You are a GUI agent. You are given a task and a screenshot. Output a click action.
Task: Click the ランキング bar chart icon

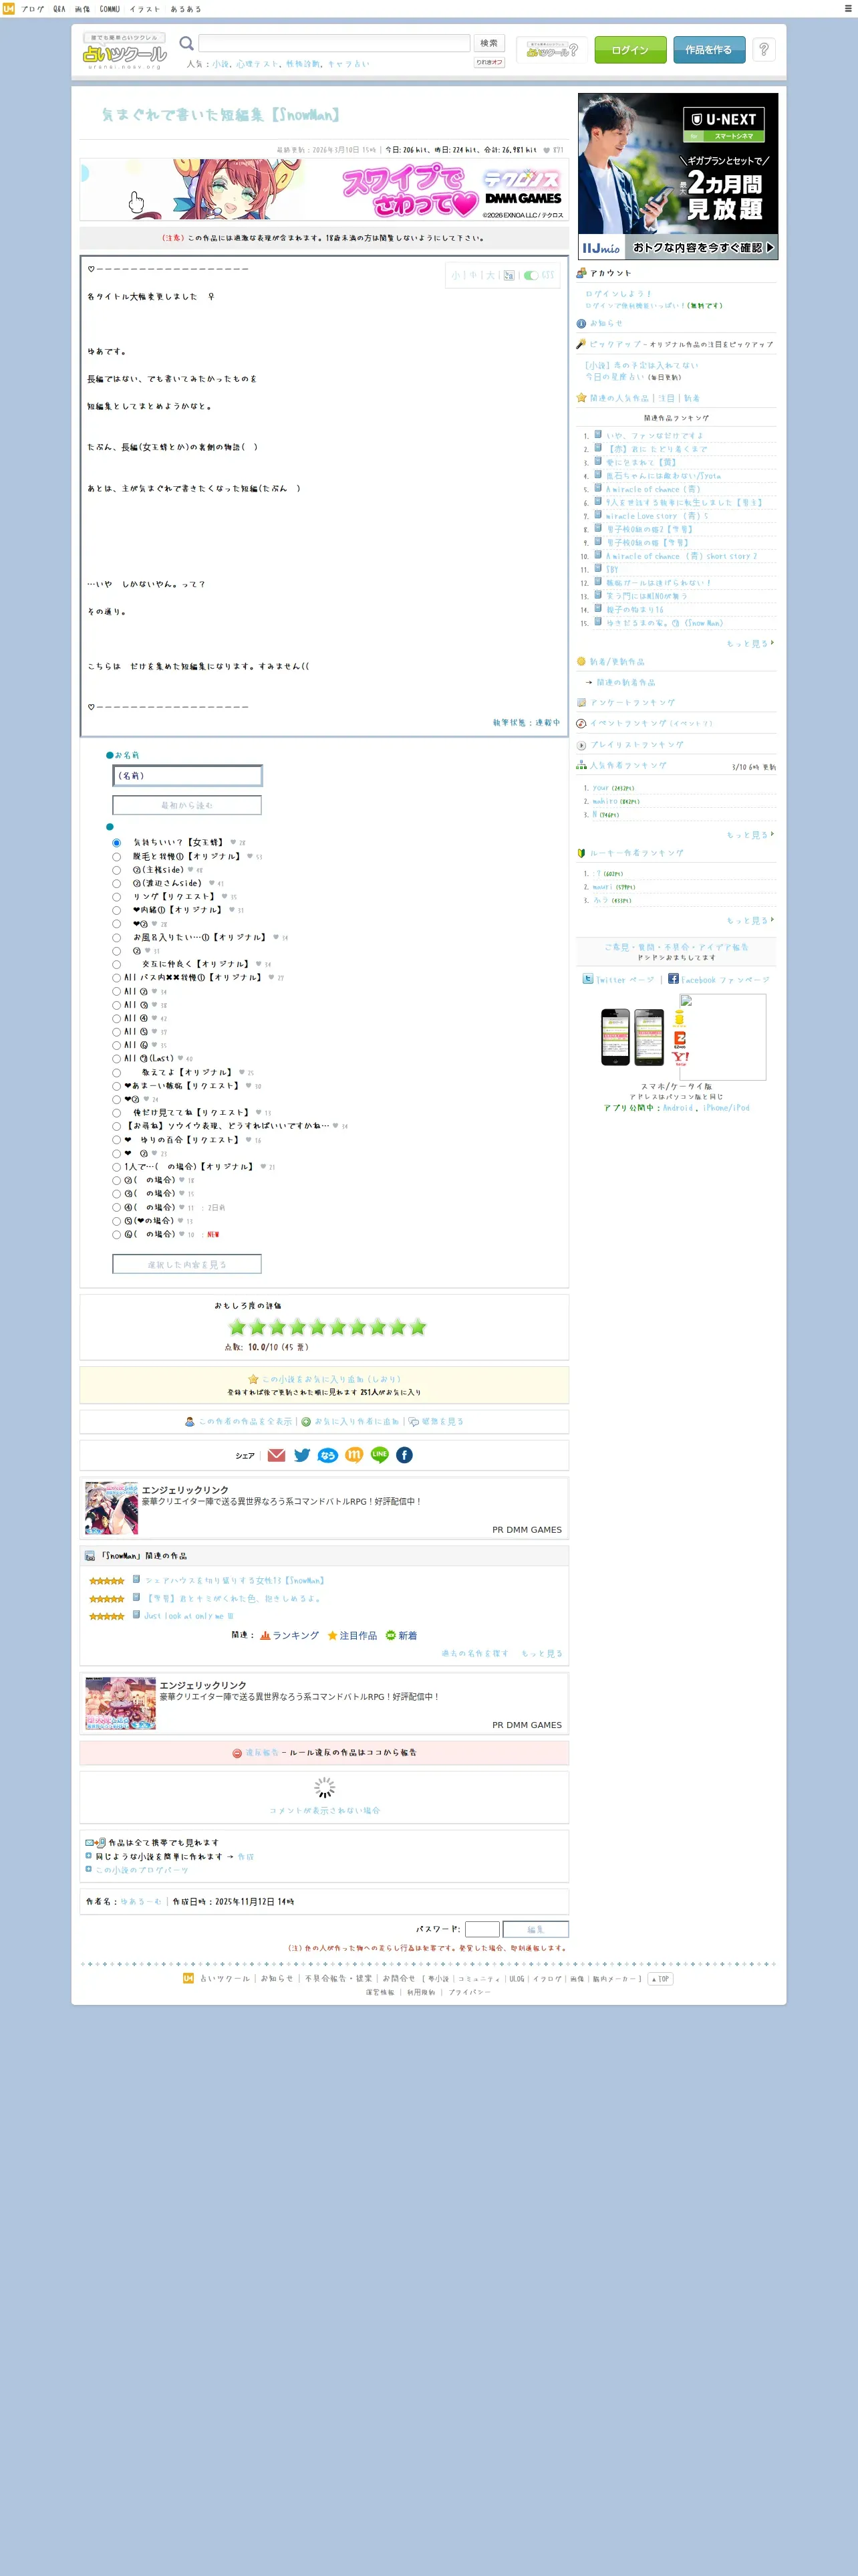click(265, 1635)
